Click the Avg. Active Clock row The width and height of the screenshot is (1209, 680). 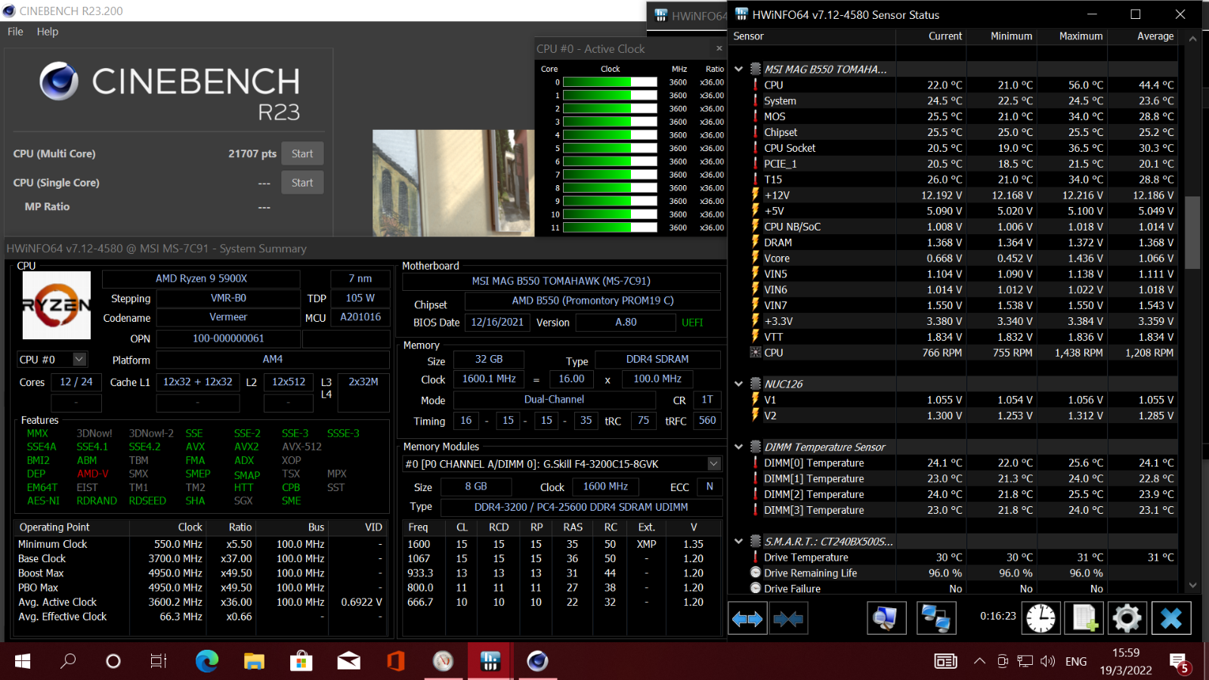tap(201, 602)
